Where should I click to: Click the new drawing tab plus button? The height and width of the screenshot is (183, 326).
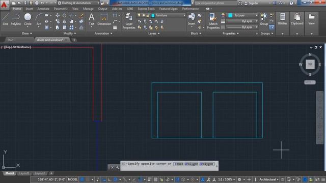tap(74, 40)
